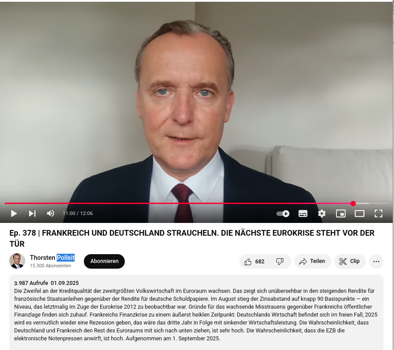Image resolution: width=394 pixels, height=350 pixels.
Task: Open the video settings gear
Action: 322,214
